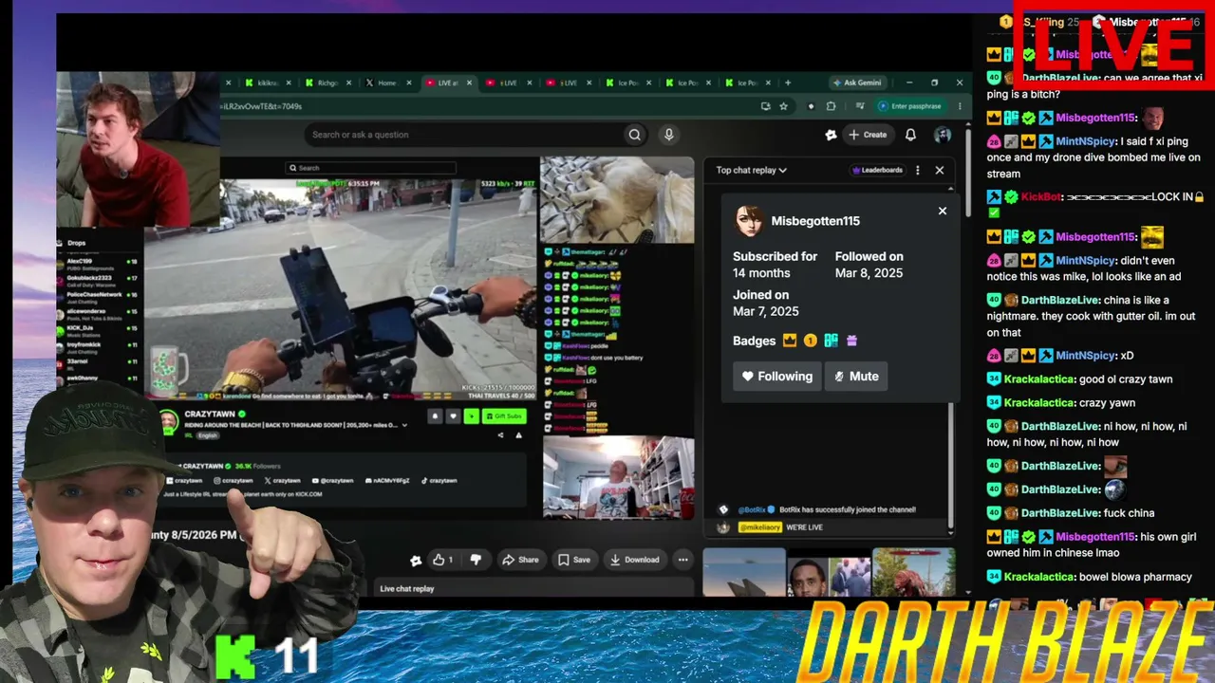Click Misbegotten115's profile avatar on the card
This screenshot has height=683, width=1215.
(x=749, y=221)
